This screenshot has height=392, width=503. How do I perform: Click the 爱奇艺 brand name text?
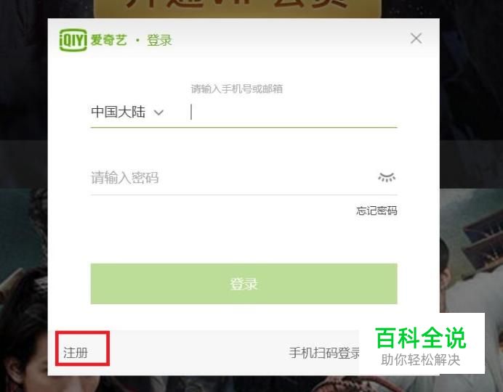pos(108,41)
